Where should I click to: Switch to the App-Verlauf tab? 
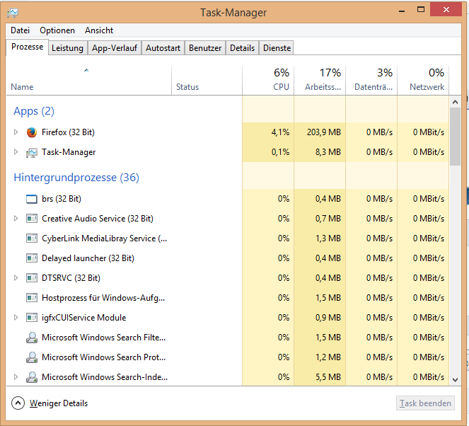point(115,48)
